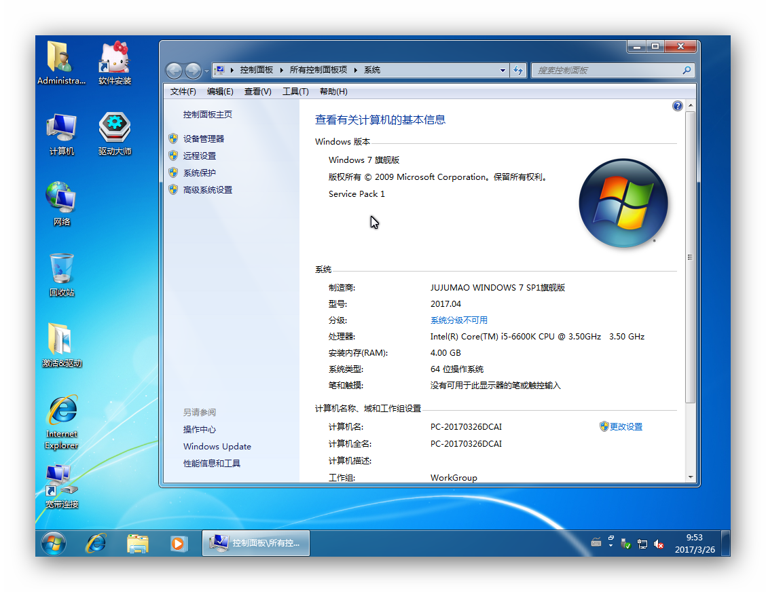This screenshot has height=592, width=766.
Task: Open 远程设置 link
Action: [x=200, y=156]
